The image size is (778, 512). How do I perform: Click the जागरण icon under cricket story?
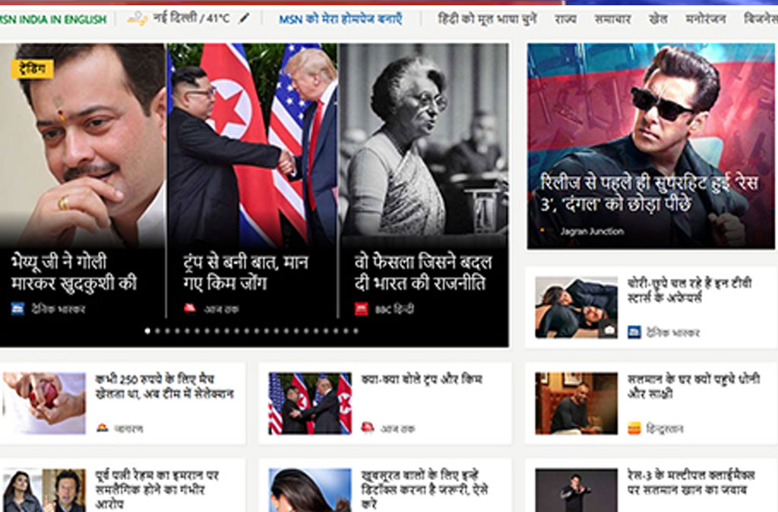click(x=103, y=428)
